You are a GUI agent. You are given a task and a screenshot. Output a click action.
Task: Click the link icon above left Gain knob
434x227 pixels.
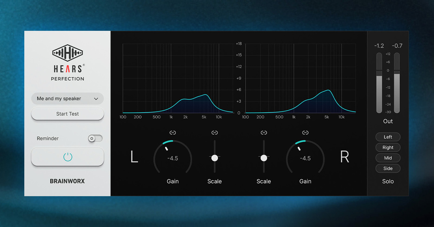point(173,133)
